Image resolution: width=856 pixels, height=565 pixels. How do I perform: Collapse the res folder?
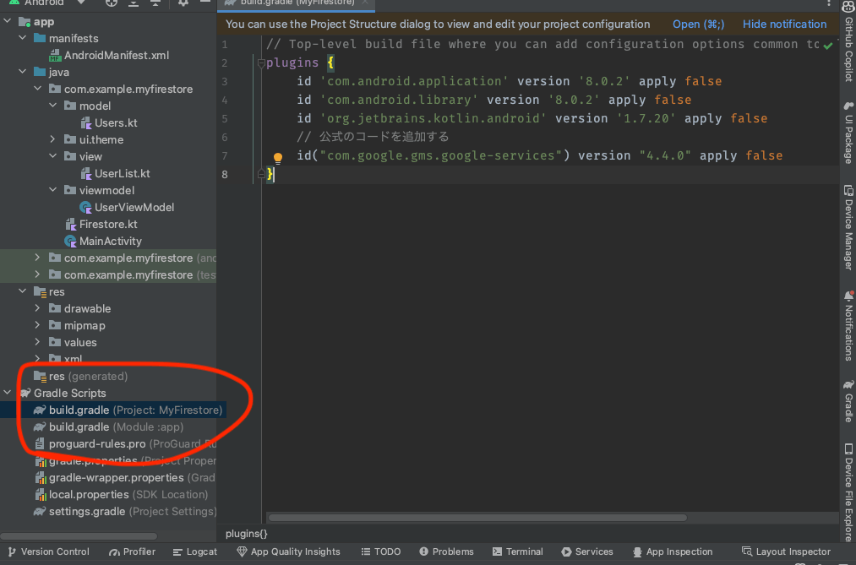(x=22, y=291)
